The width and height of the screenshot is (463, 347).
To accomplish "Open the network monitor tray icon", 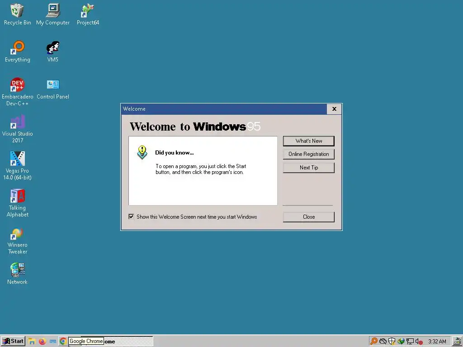I will pyautogui.click(x=410, y=342).
